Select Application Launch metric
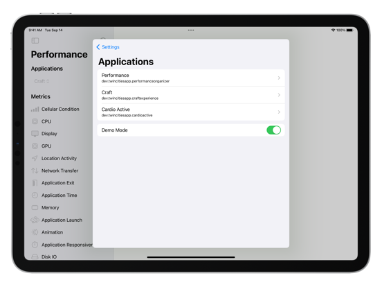 coord(62,220)
